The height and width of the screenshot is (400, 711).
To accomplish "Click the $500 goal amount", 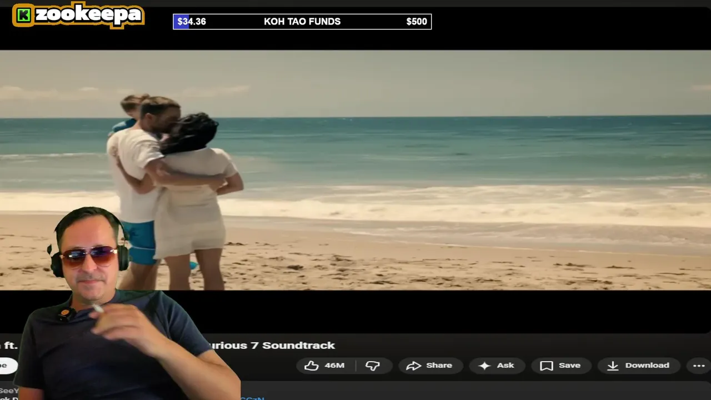I will pyautogui.click(x=417, y=22).
